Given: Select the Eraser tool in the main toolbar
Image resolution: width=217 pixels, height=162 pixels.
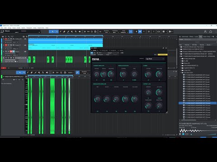Looking at the screenshot, I should tap(64, 31).
